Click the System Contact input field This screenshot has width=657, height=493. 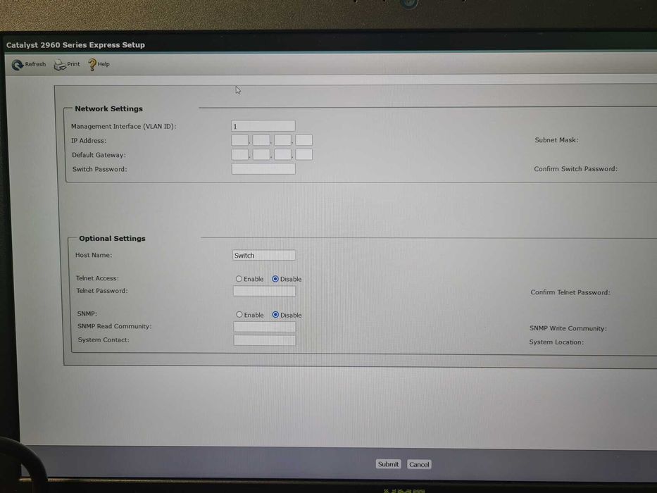(x=265, y=340)
